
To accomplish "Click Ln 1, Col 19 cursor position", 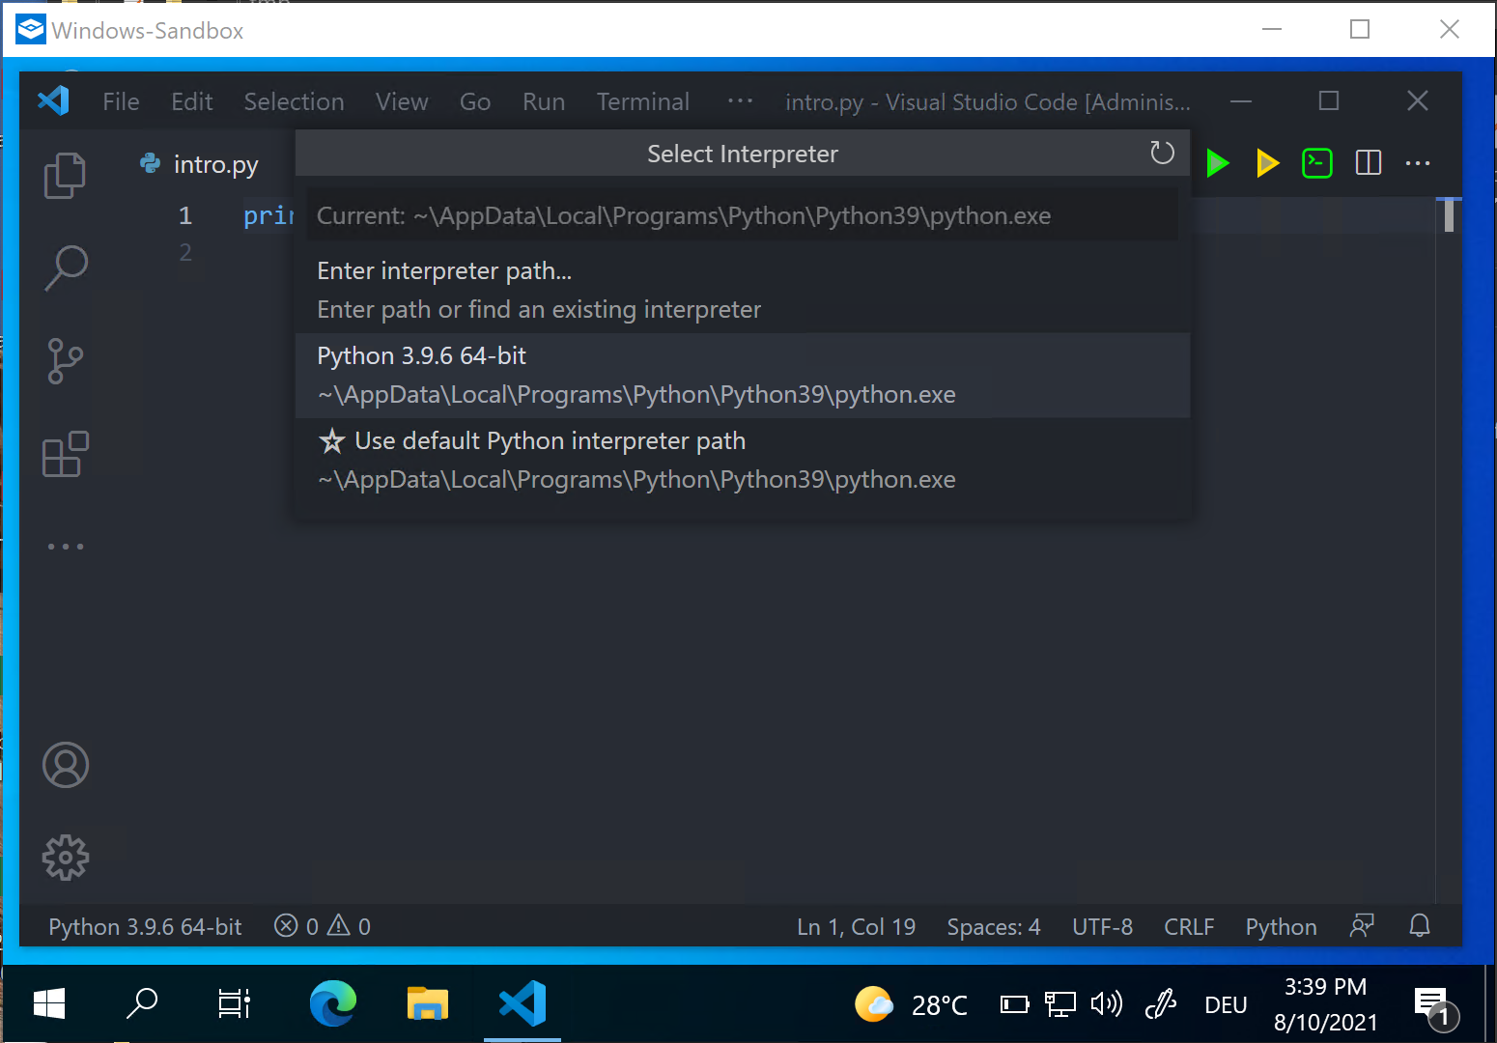I will point(856,926).
